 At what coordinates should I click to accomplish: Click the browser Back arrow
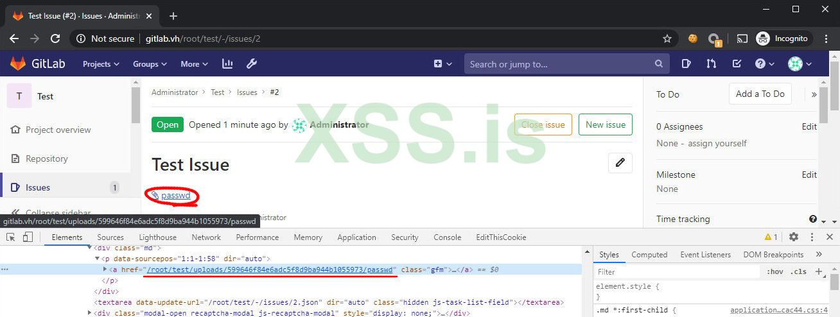click(14, 39)
